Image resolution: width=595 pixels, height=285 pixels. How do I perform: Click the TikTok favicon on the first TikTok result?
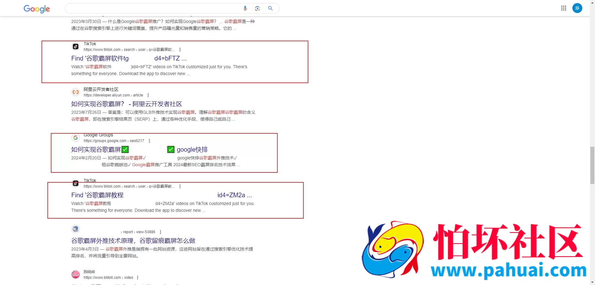[75, 47]
